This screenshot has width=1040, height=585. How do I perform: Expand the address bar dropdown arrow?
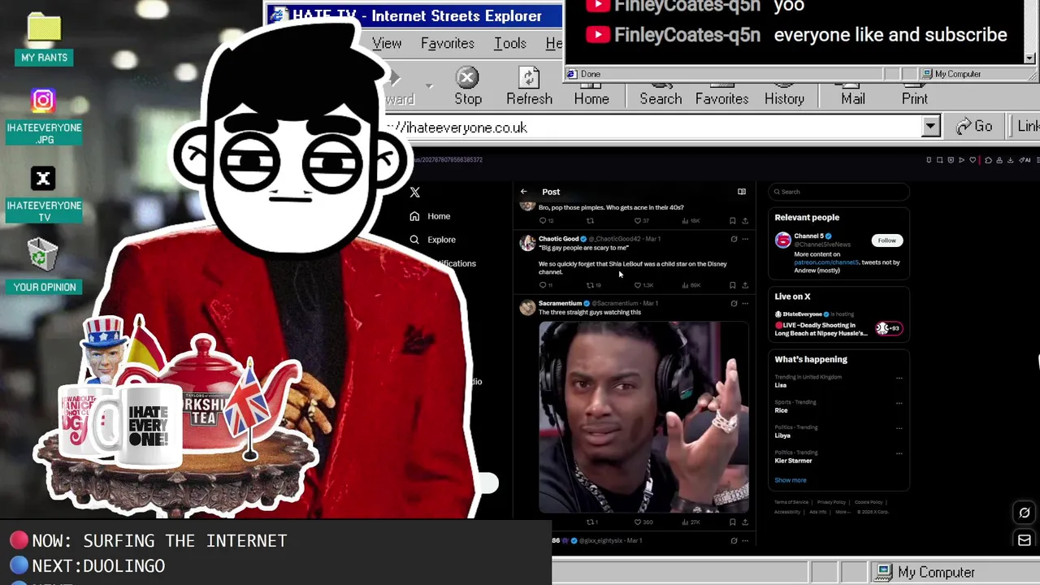click(930, 127)
